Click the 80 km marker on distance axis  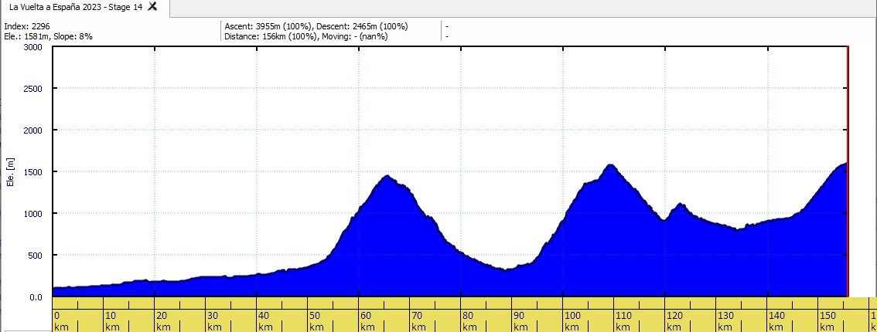(x=469, y=321)
